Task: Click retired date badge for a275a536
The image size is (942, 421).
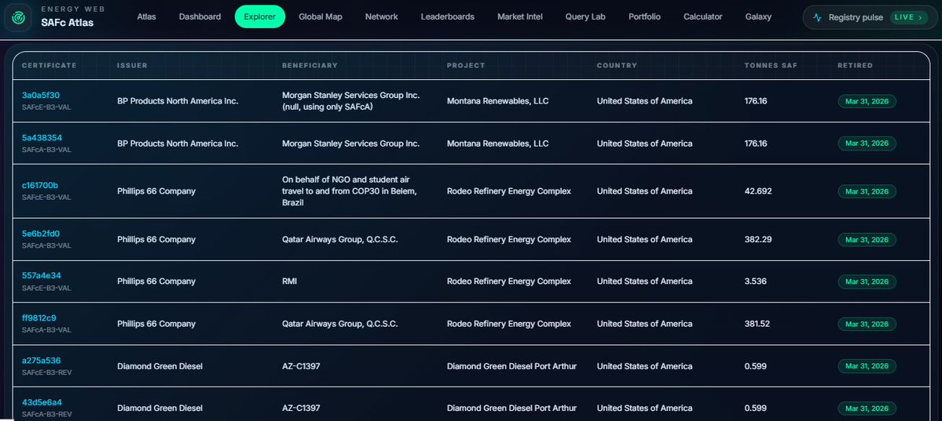Action: 867,366
